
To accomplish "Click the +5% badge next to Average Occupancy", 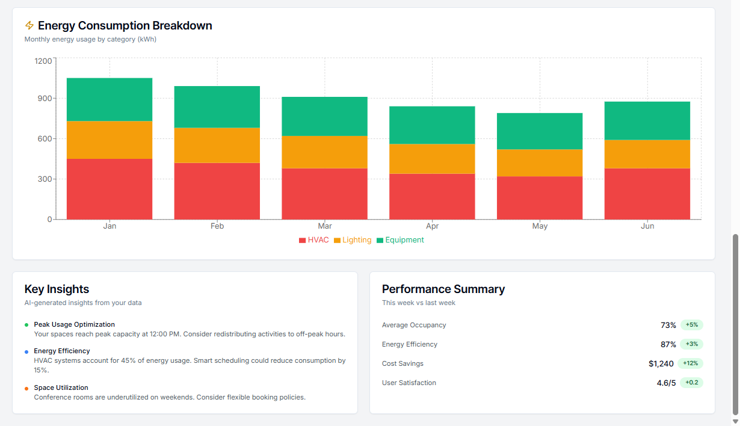I will (x=690, y=325).
